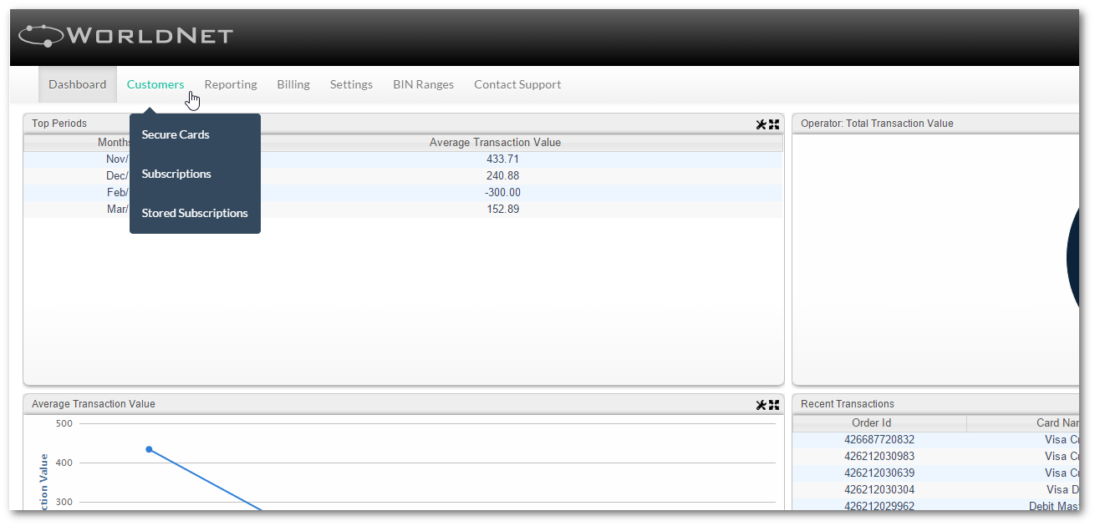1095x526 pixels.
Task: Expand the Average Transaction Value chart panel
Action: click(x=774, y=405)
